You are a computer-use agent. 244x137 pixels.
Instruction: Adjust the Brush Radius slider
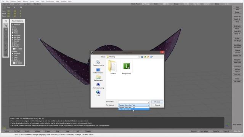[x=18, y=63]
